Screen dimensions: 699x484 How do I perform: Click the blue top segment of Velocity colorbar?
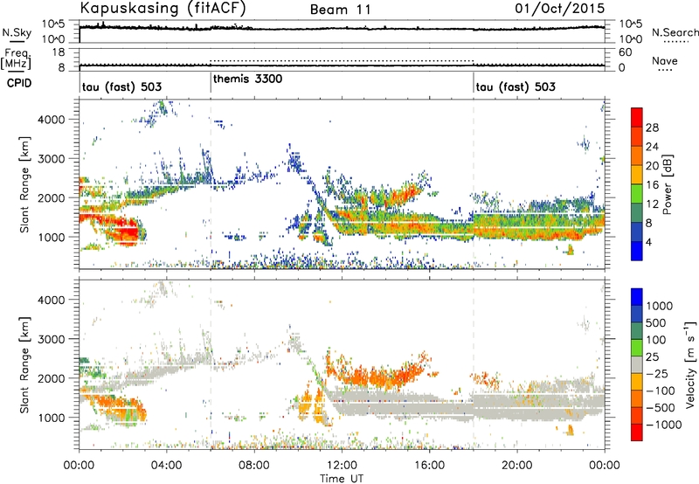(637, 296)
